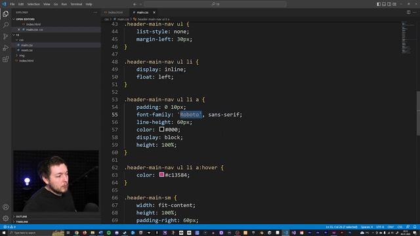Open reset.css in the file tree

[x=27, y=50]
